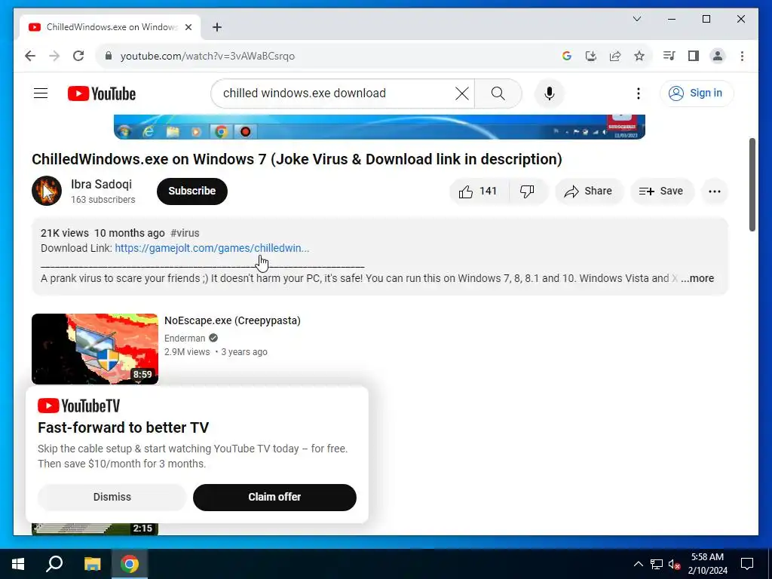Save video to playlist
Screen dimensions: 772x579
point(662,191)
